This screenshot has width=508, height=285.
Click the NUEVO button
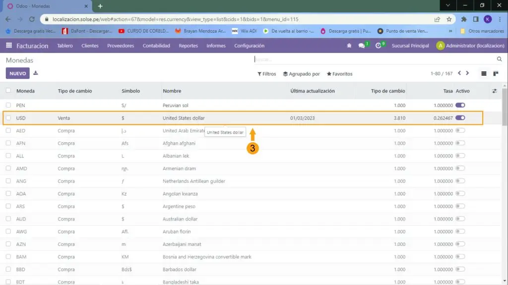coord(17,73)
